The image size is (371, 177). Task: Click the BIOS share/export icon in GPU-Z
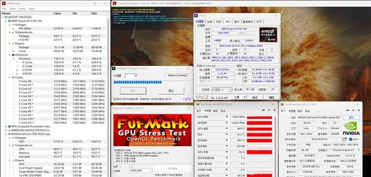[x=344, y=139]
